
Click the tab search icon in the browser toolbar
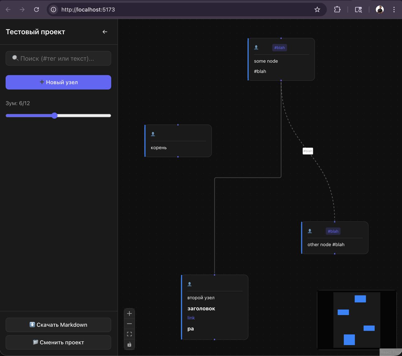pos(358,9)
